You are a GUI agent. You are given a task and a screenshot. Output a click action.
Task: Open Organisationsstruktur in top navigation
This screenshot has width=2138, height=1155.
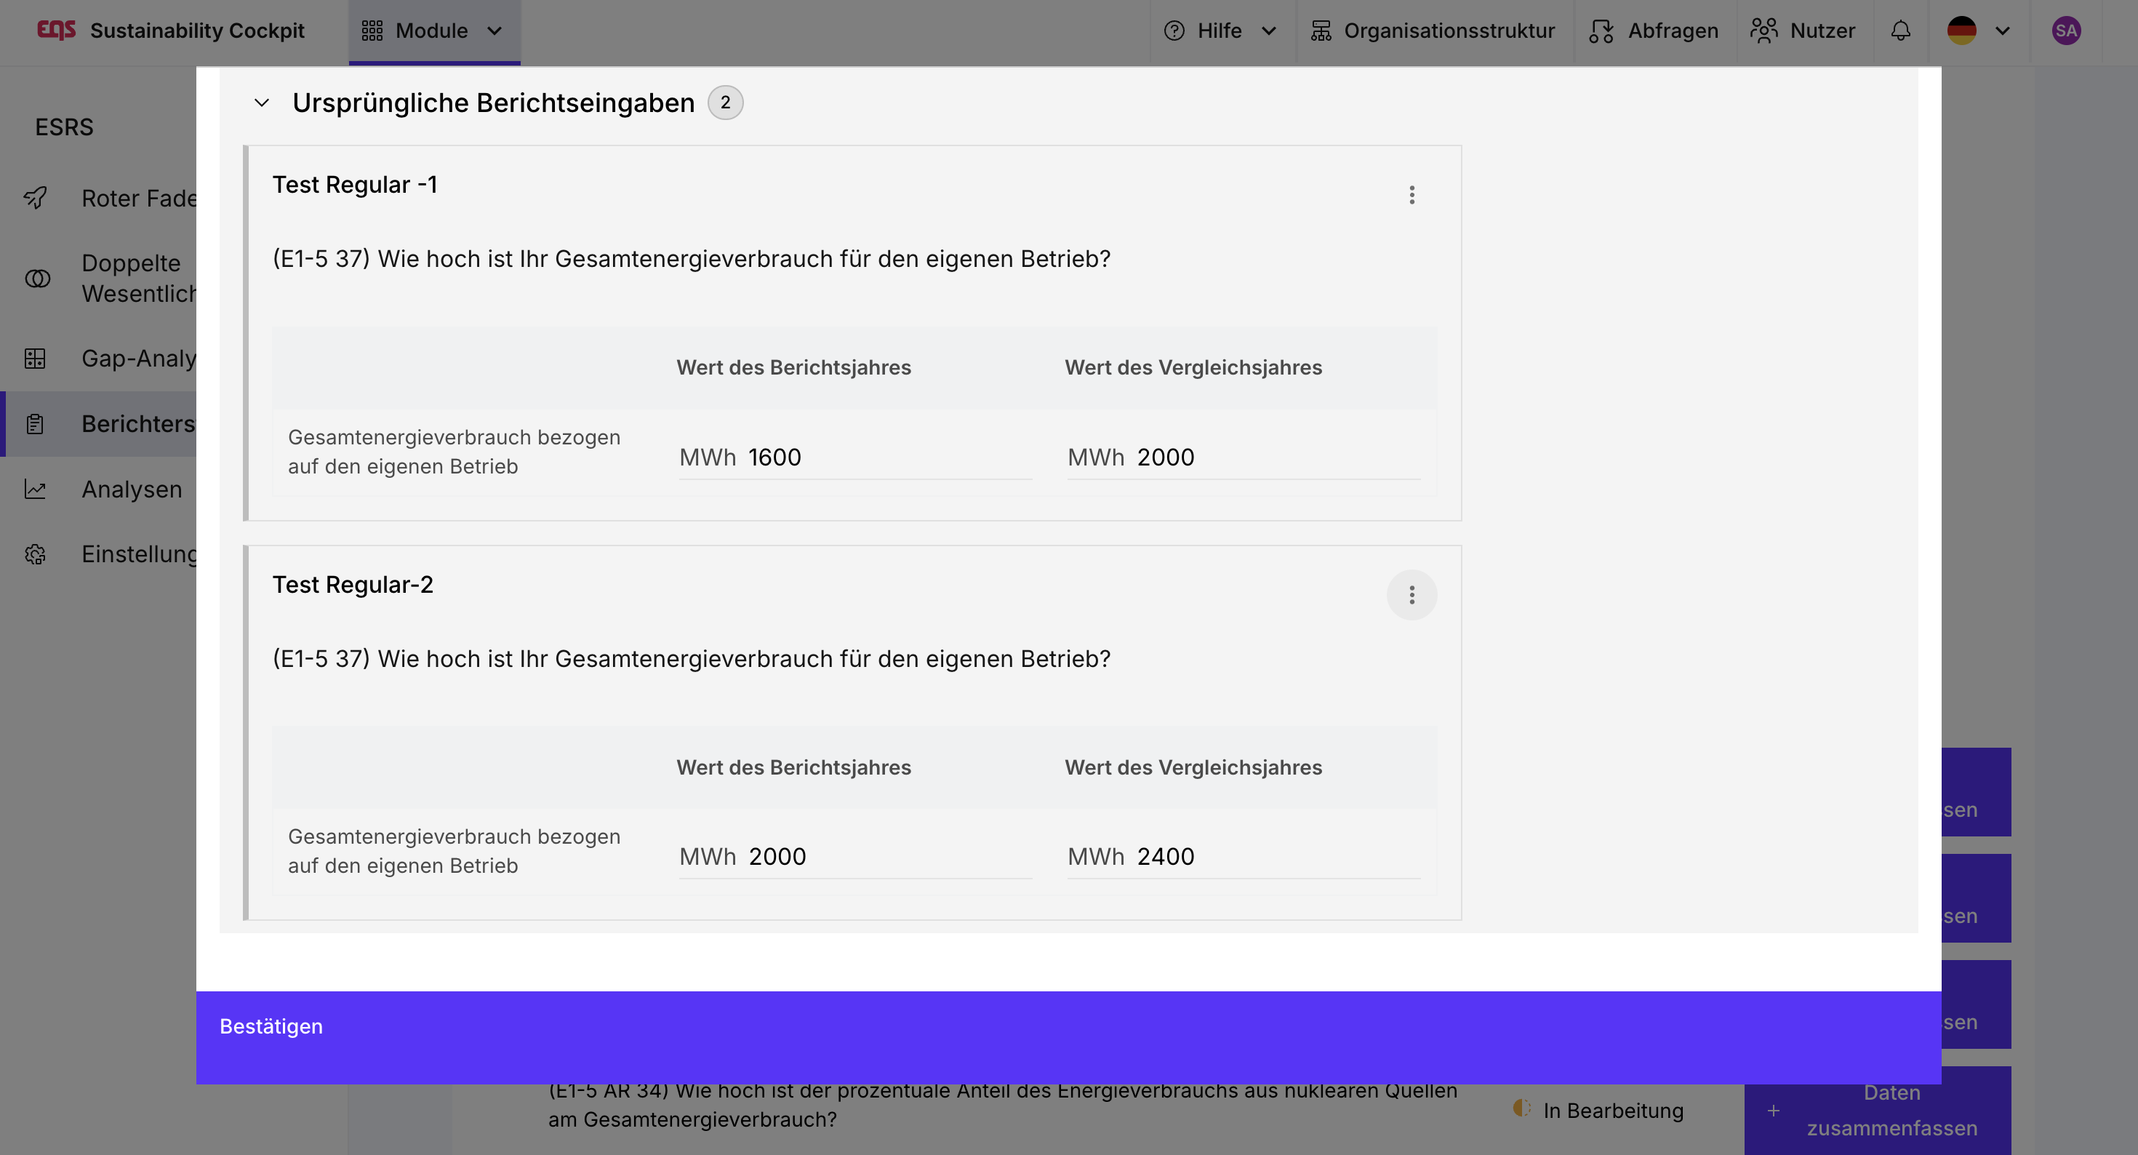1433,31
